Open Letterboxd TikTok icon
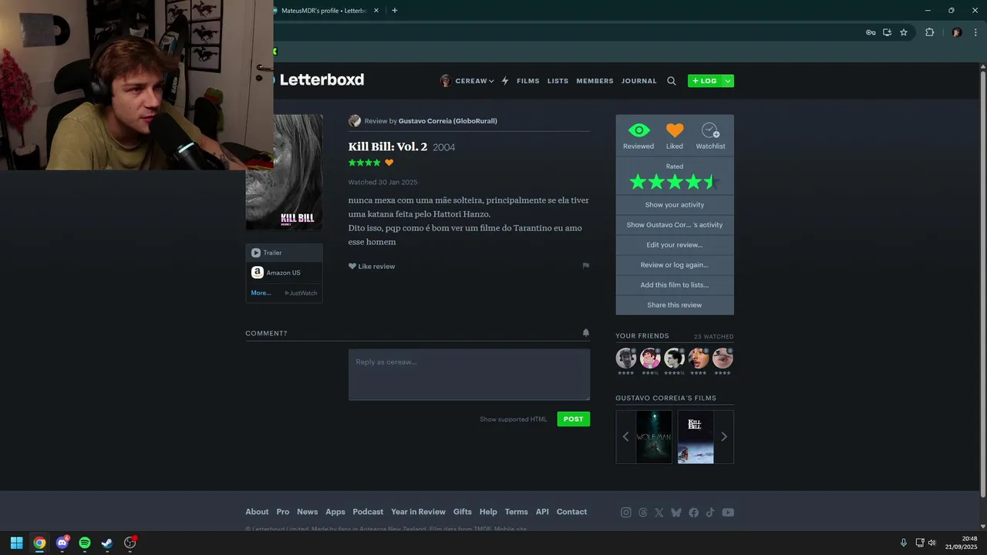987x555 pixels. [x=710, y=513]
